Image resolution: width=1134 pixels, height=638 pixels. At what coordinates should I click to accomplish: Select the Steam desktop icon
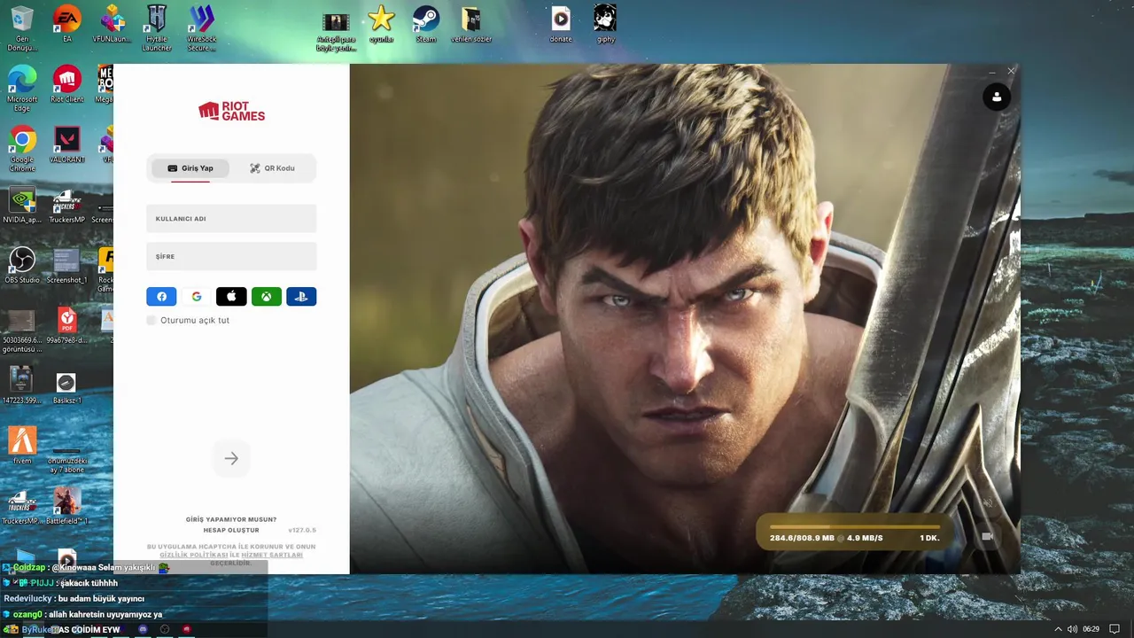[x=426, y=24]
